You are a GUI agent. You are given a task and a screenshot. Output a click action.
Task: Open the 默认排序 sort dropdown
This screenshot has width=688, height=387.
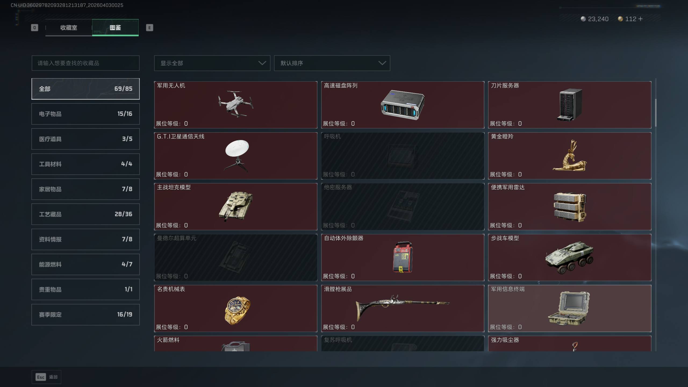tap(332, 63)
